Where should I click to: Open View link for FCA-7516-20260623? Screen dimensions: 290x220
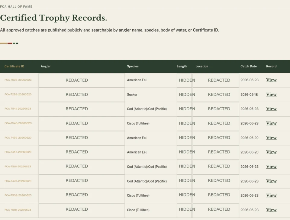pyautogui.click(x=271, y=167)
